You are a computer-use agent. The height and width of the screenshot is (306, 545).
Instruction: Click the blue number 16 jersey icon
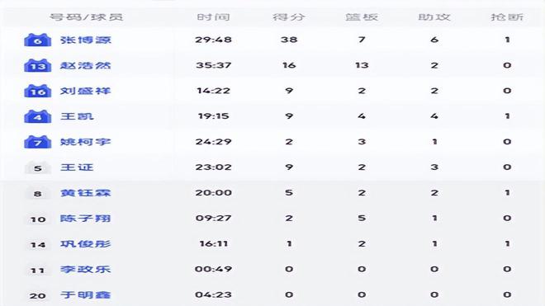(x=38, y=91)
